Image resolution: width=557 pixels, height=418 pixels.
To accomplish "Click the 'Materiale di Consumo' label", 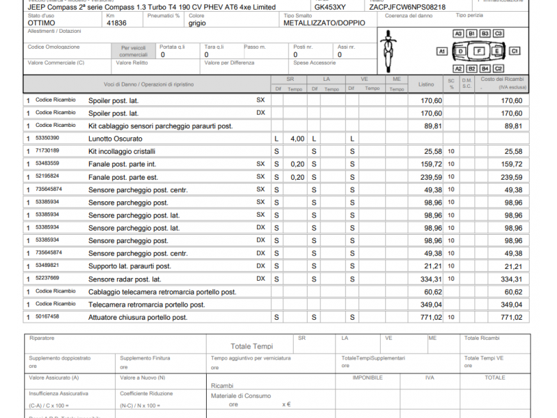I will point(241,396).
